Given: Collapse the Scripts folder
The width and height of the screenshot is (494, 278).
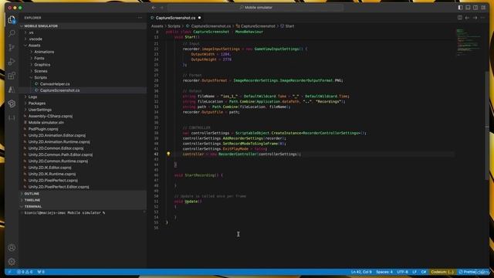Looking at the screenshot, I should click(83, 77).
